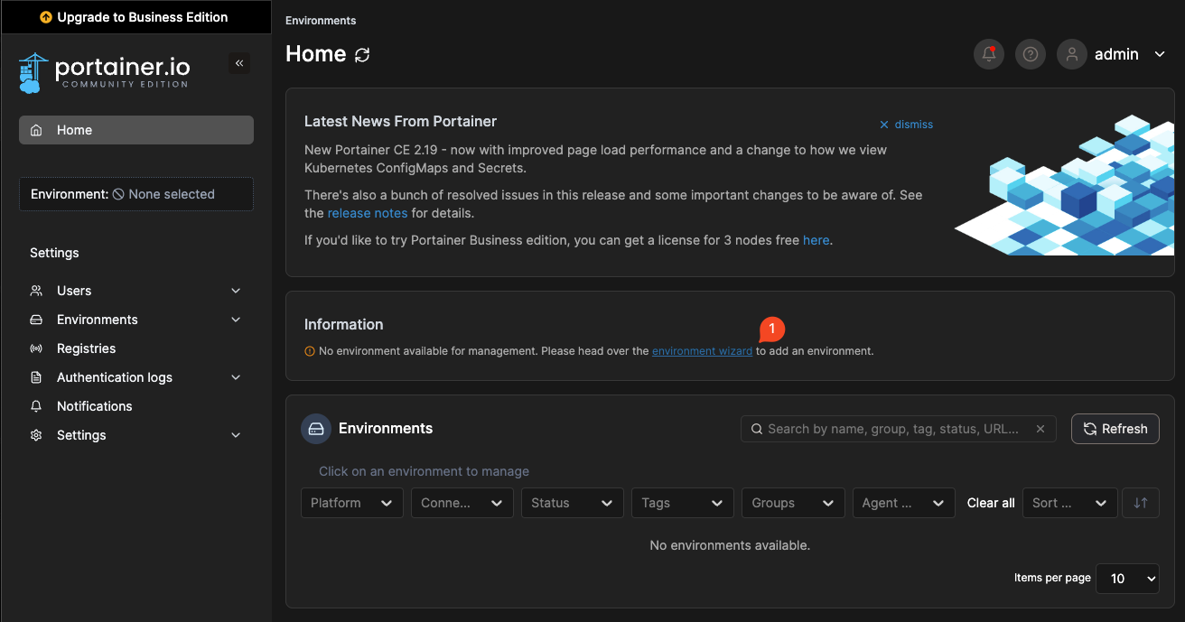Click Clear all filters

[991, 503]
